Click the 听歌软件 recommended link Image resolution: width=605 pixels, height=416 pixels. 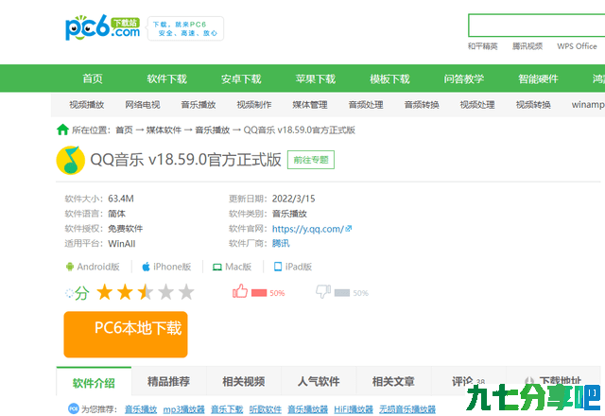(x=266, y=409)
